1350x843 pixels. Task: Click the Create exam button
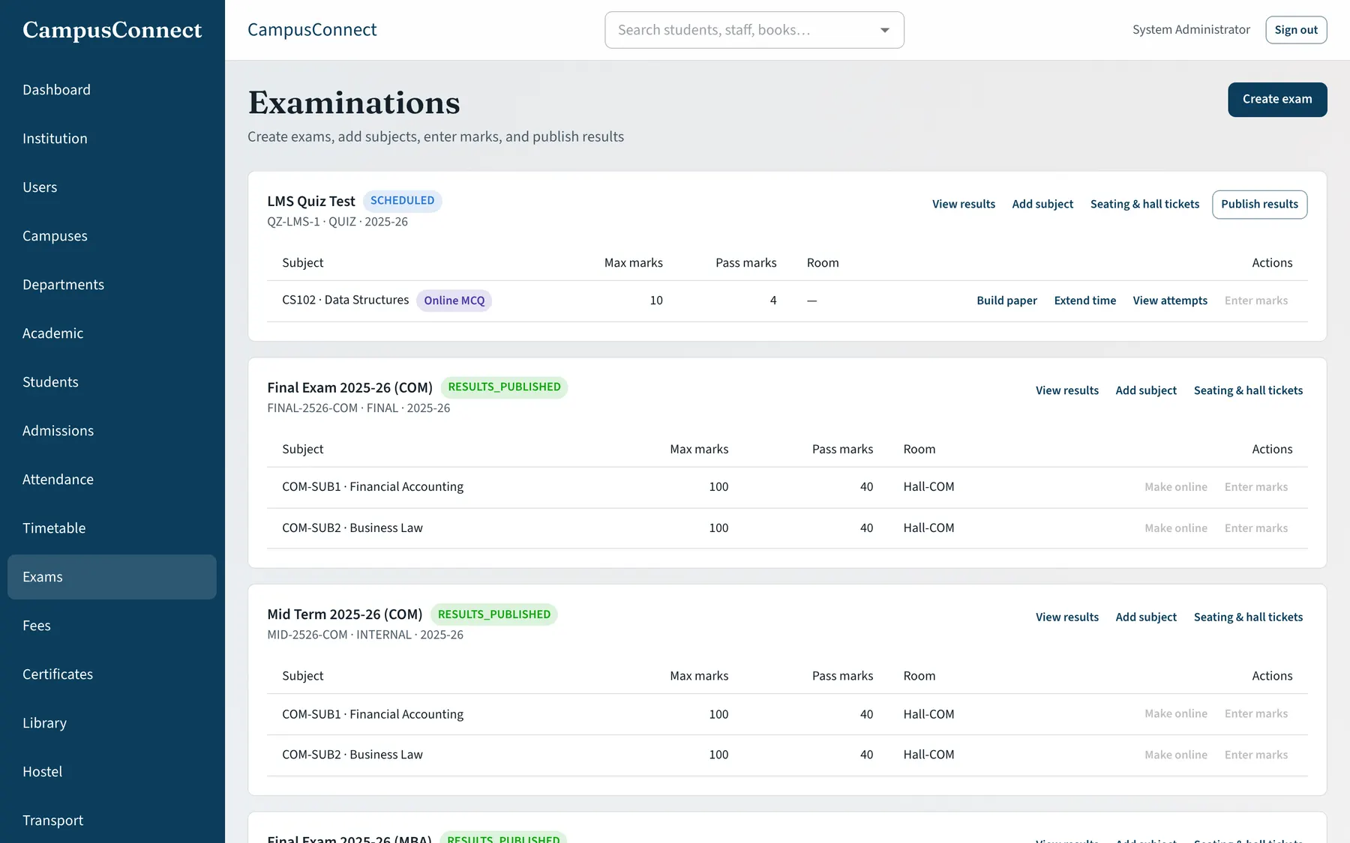(1277, 100)
